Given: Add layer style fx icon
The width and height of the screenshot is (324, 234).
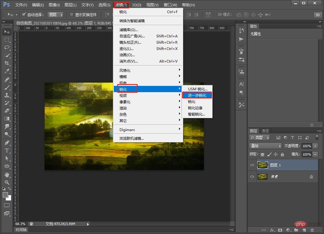Looking at the screenshot, I should pyautogui.click(x=272, y=230).
